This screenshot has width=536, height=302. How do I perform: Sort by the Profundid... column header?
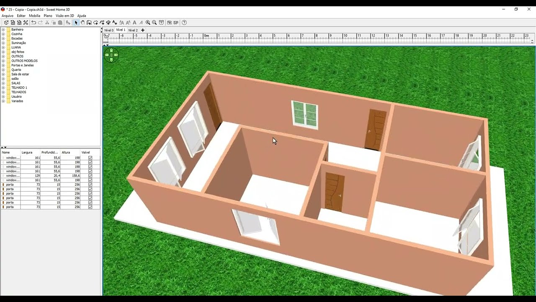pos(50,152)
